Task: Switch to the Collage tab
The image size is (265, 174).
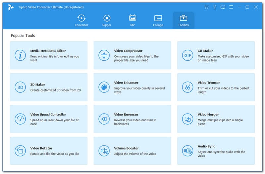Action: (158, 20)
